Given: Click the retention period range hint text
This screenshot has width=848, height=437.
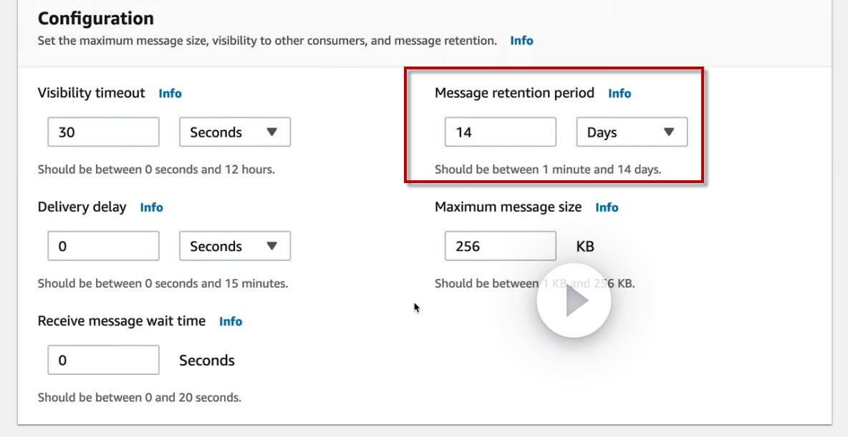Looking at the screenshot, I should (547, 170).
